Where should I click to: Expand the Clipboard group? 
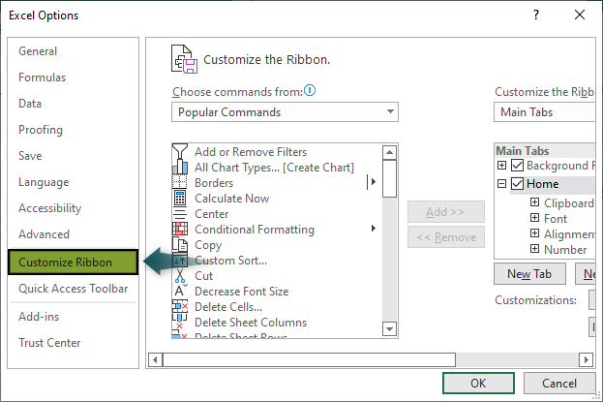point(534,202)
